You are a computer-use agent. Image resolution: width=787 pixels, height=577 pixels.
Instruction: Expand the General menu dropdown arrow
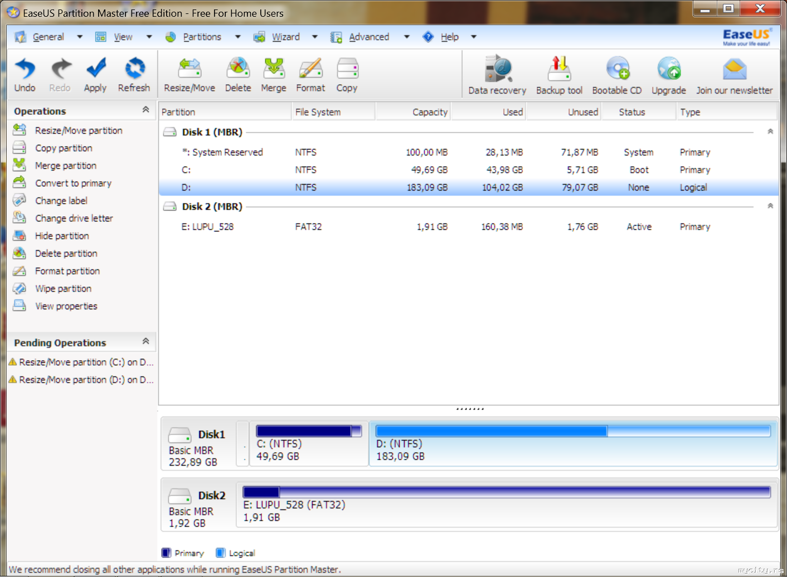click(80, 37)
